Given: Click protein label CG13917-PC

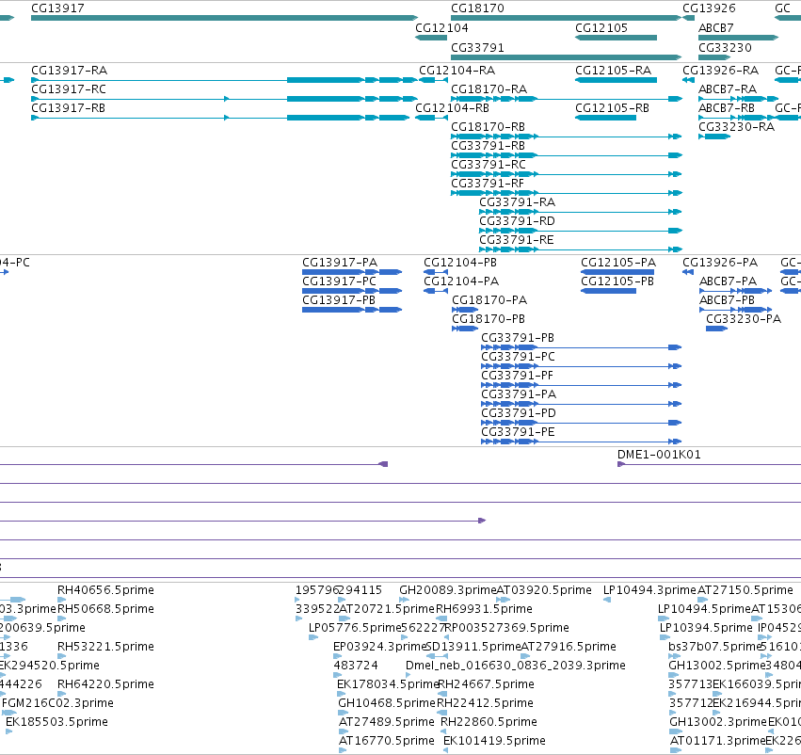Looking at the screenshot, I should pyautogui.click(x=339, y=281).
